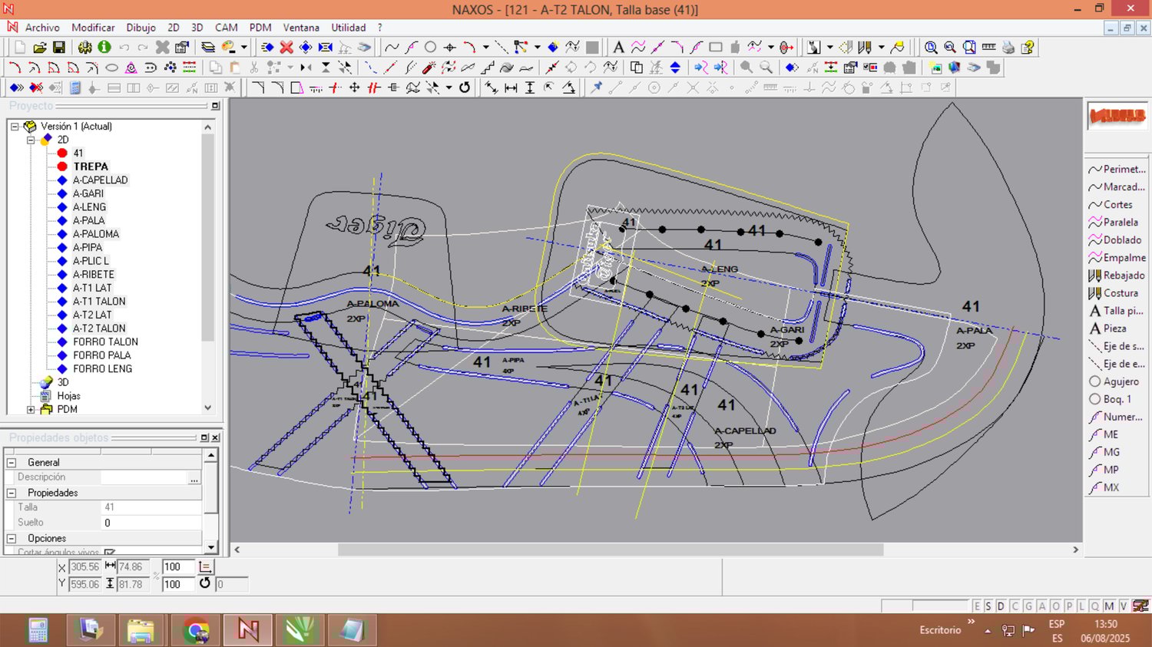Click the printer icon in toolbar
Image resolution: width=1152 pixels, height=647 pixels.
[1008, 48]
